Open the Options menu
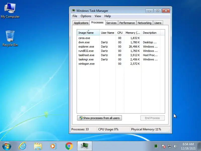This screenshot has height=151, width=201. point(86,16)
